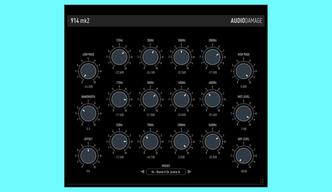Click the -80dB value under Dry Level
The width and height of the screenshot is (332, 192).
pos(243,171)
